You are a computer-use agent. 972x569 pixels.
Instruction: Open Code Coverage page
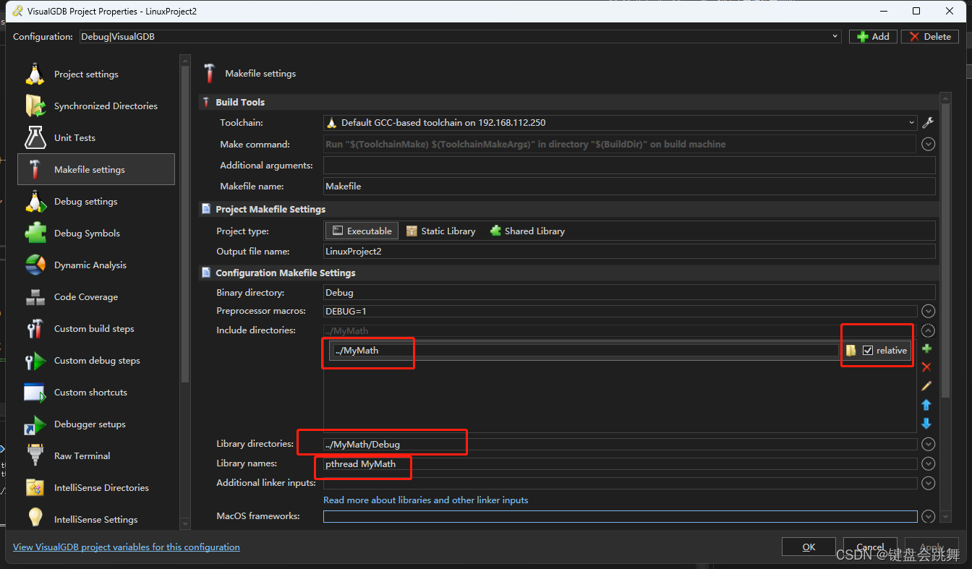tap(96, 296)
